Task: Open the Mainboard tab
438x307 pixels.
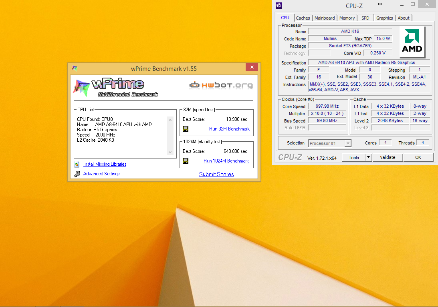Action: click(x=325, y=18)
